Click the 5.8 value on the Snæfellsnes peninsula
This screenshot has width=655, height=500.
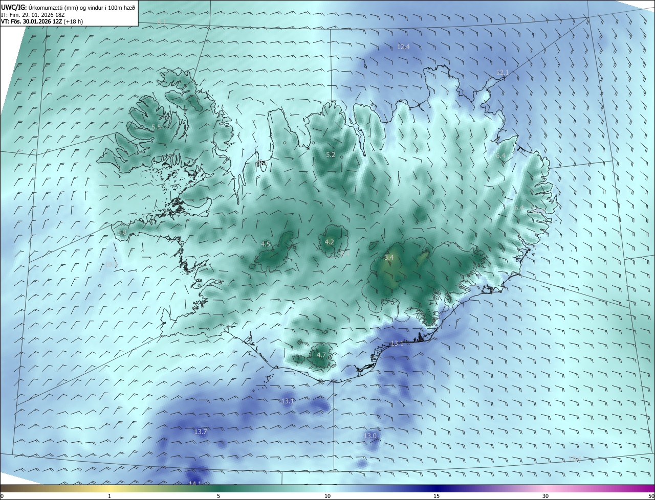tap(122, 233)
